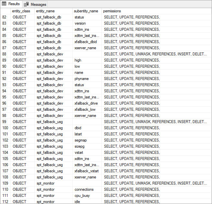Click the xfallback_vstart cell in row 107

tap(86, 171)
